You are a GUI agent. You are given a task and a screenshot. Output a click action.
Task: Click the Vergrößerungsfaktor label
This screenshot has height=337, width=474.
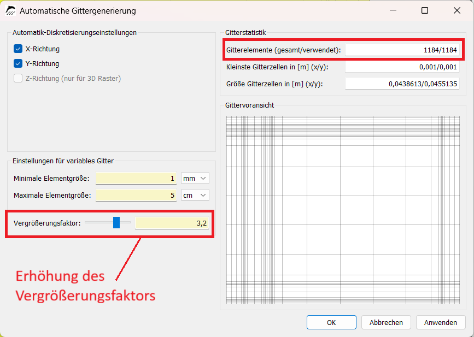[x=47, y=223]
